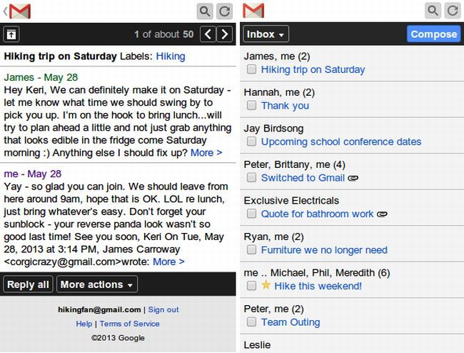This screenshot has width=464, height=353.
Task: Check the Quote for bathroom work email
Action: (x=251, y=214)
